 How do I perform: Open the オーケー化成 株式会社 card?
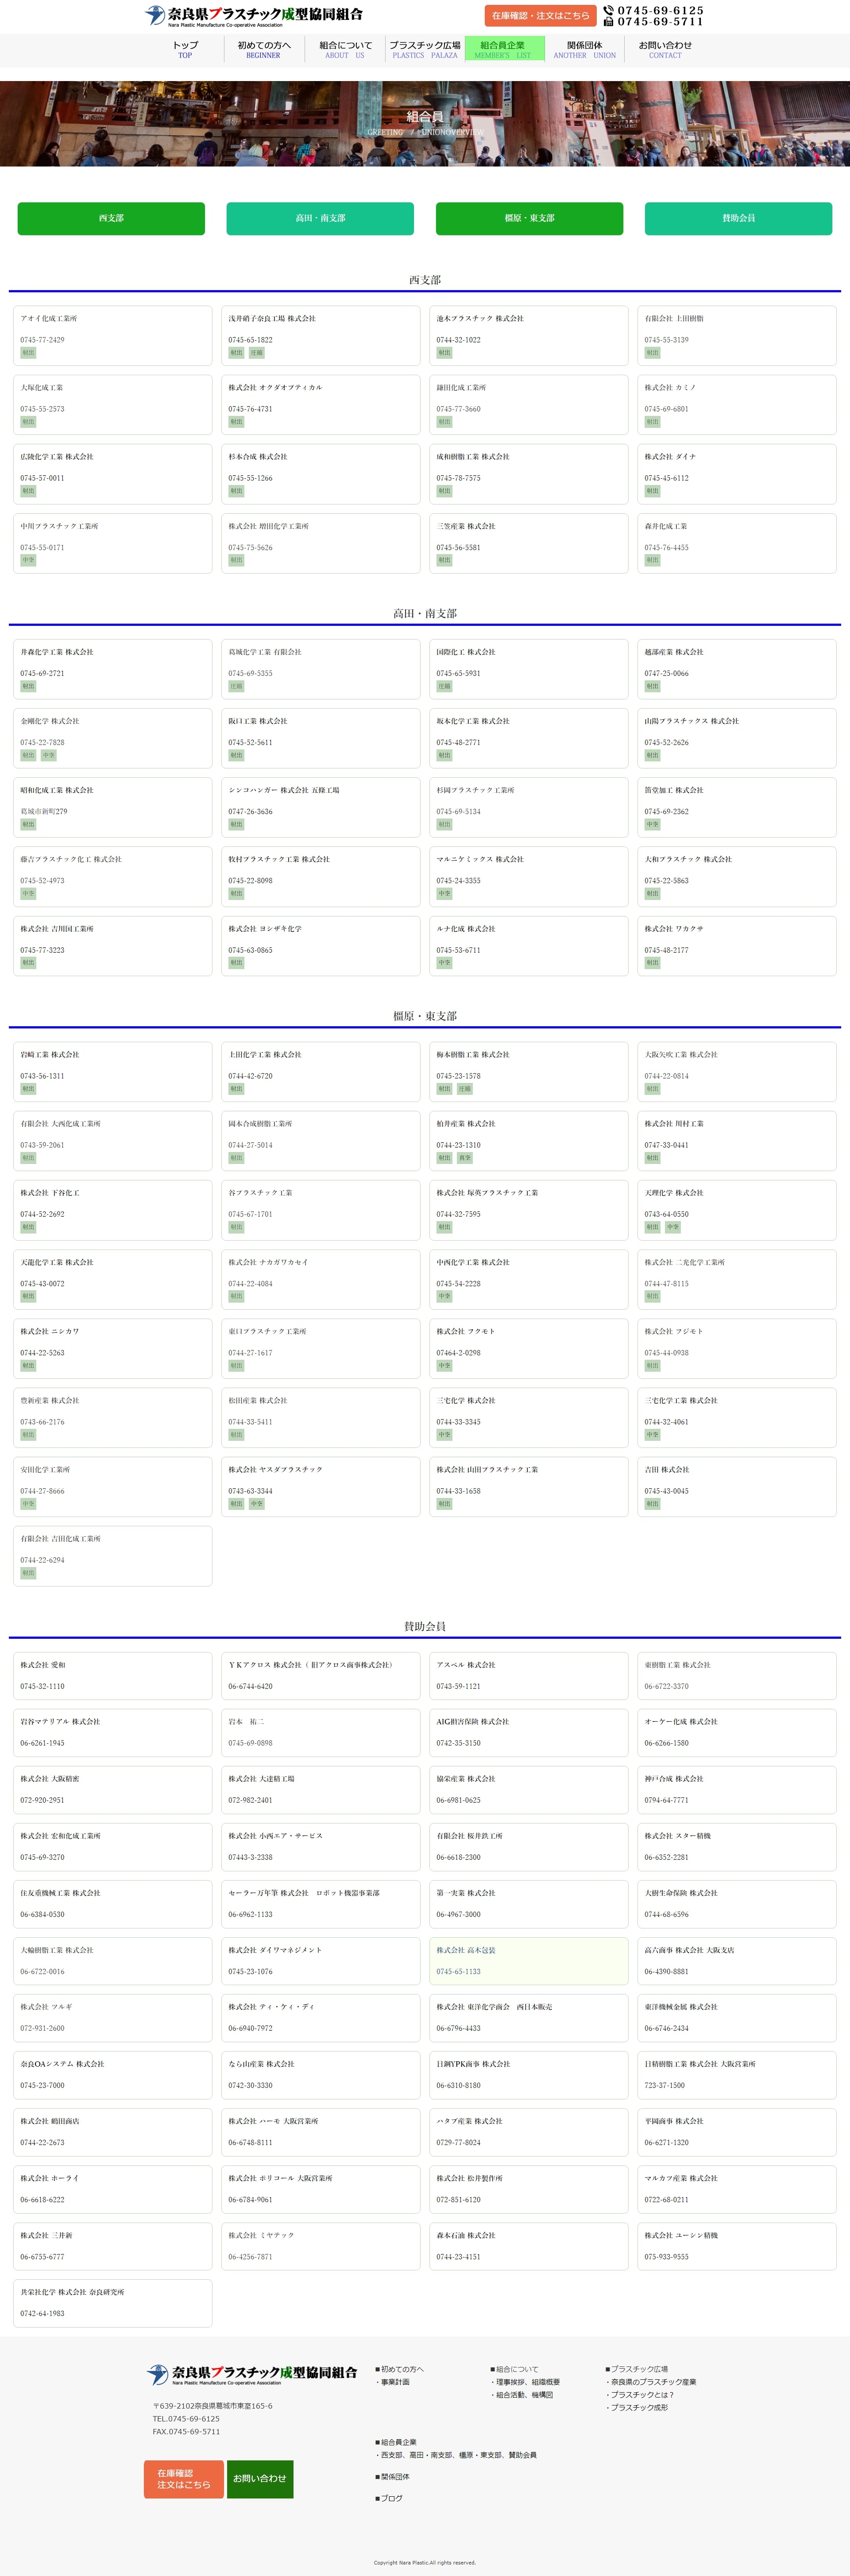737,1733
